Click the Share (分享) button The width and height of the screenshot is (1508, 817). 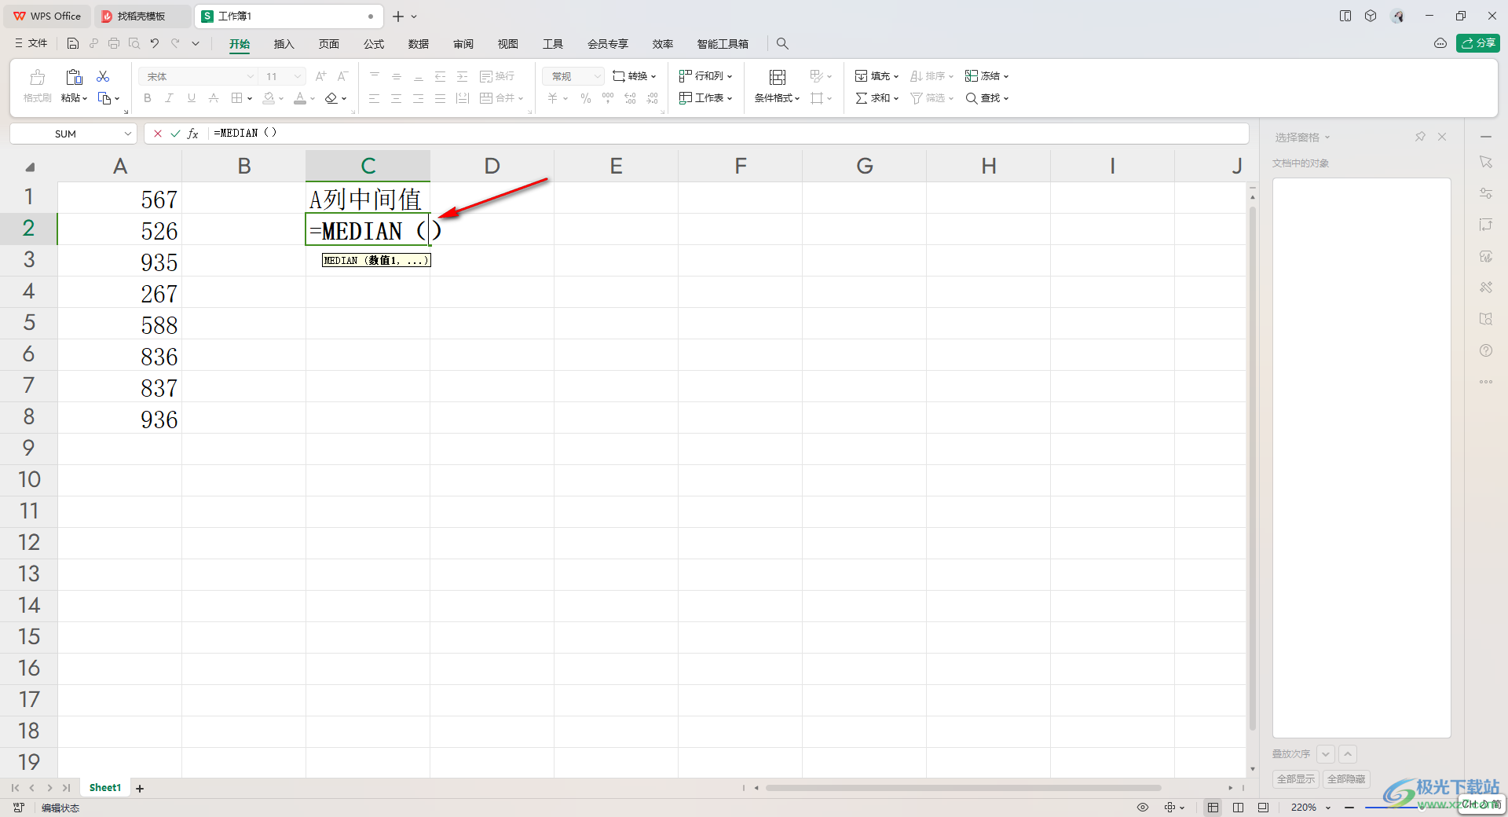1477,43
